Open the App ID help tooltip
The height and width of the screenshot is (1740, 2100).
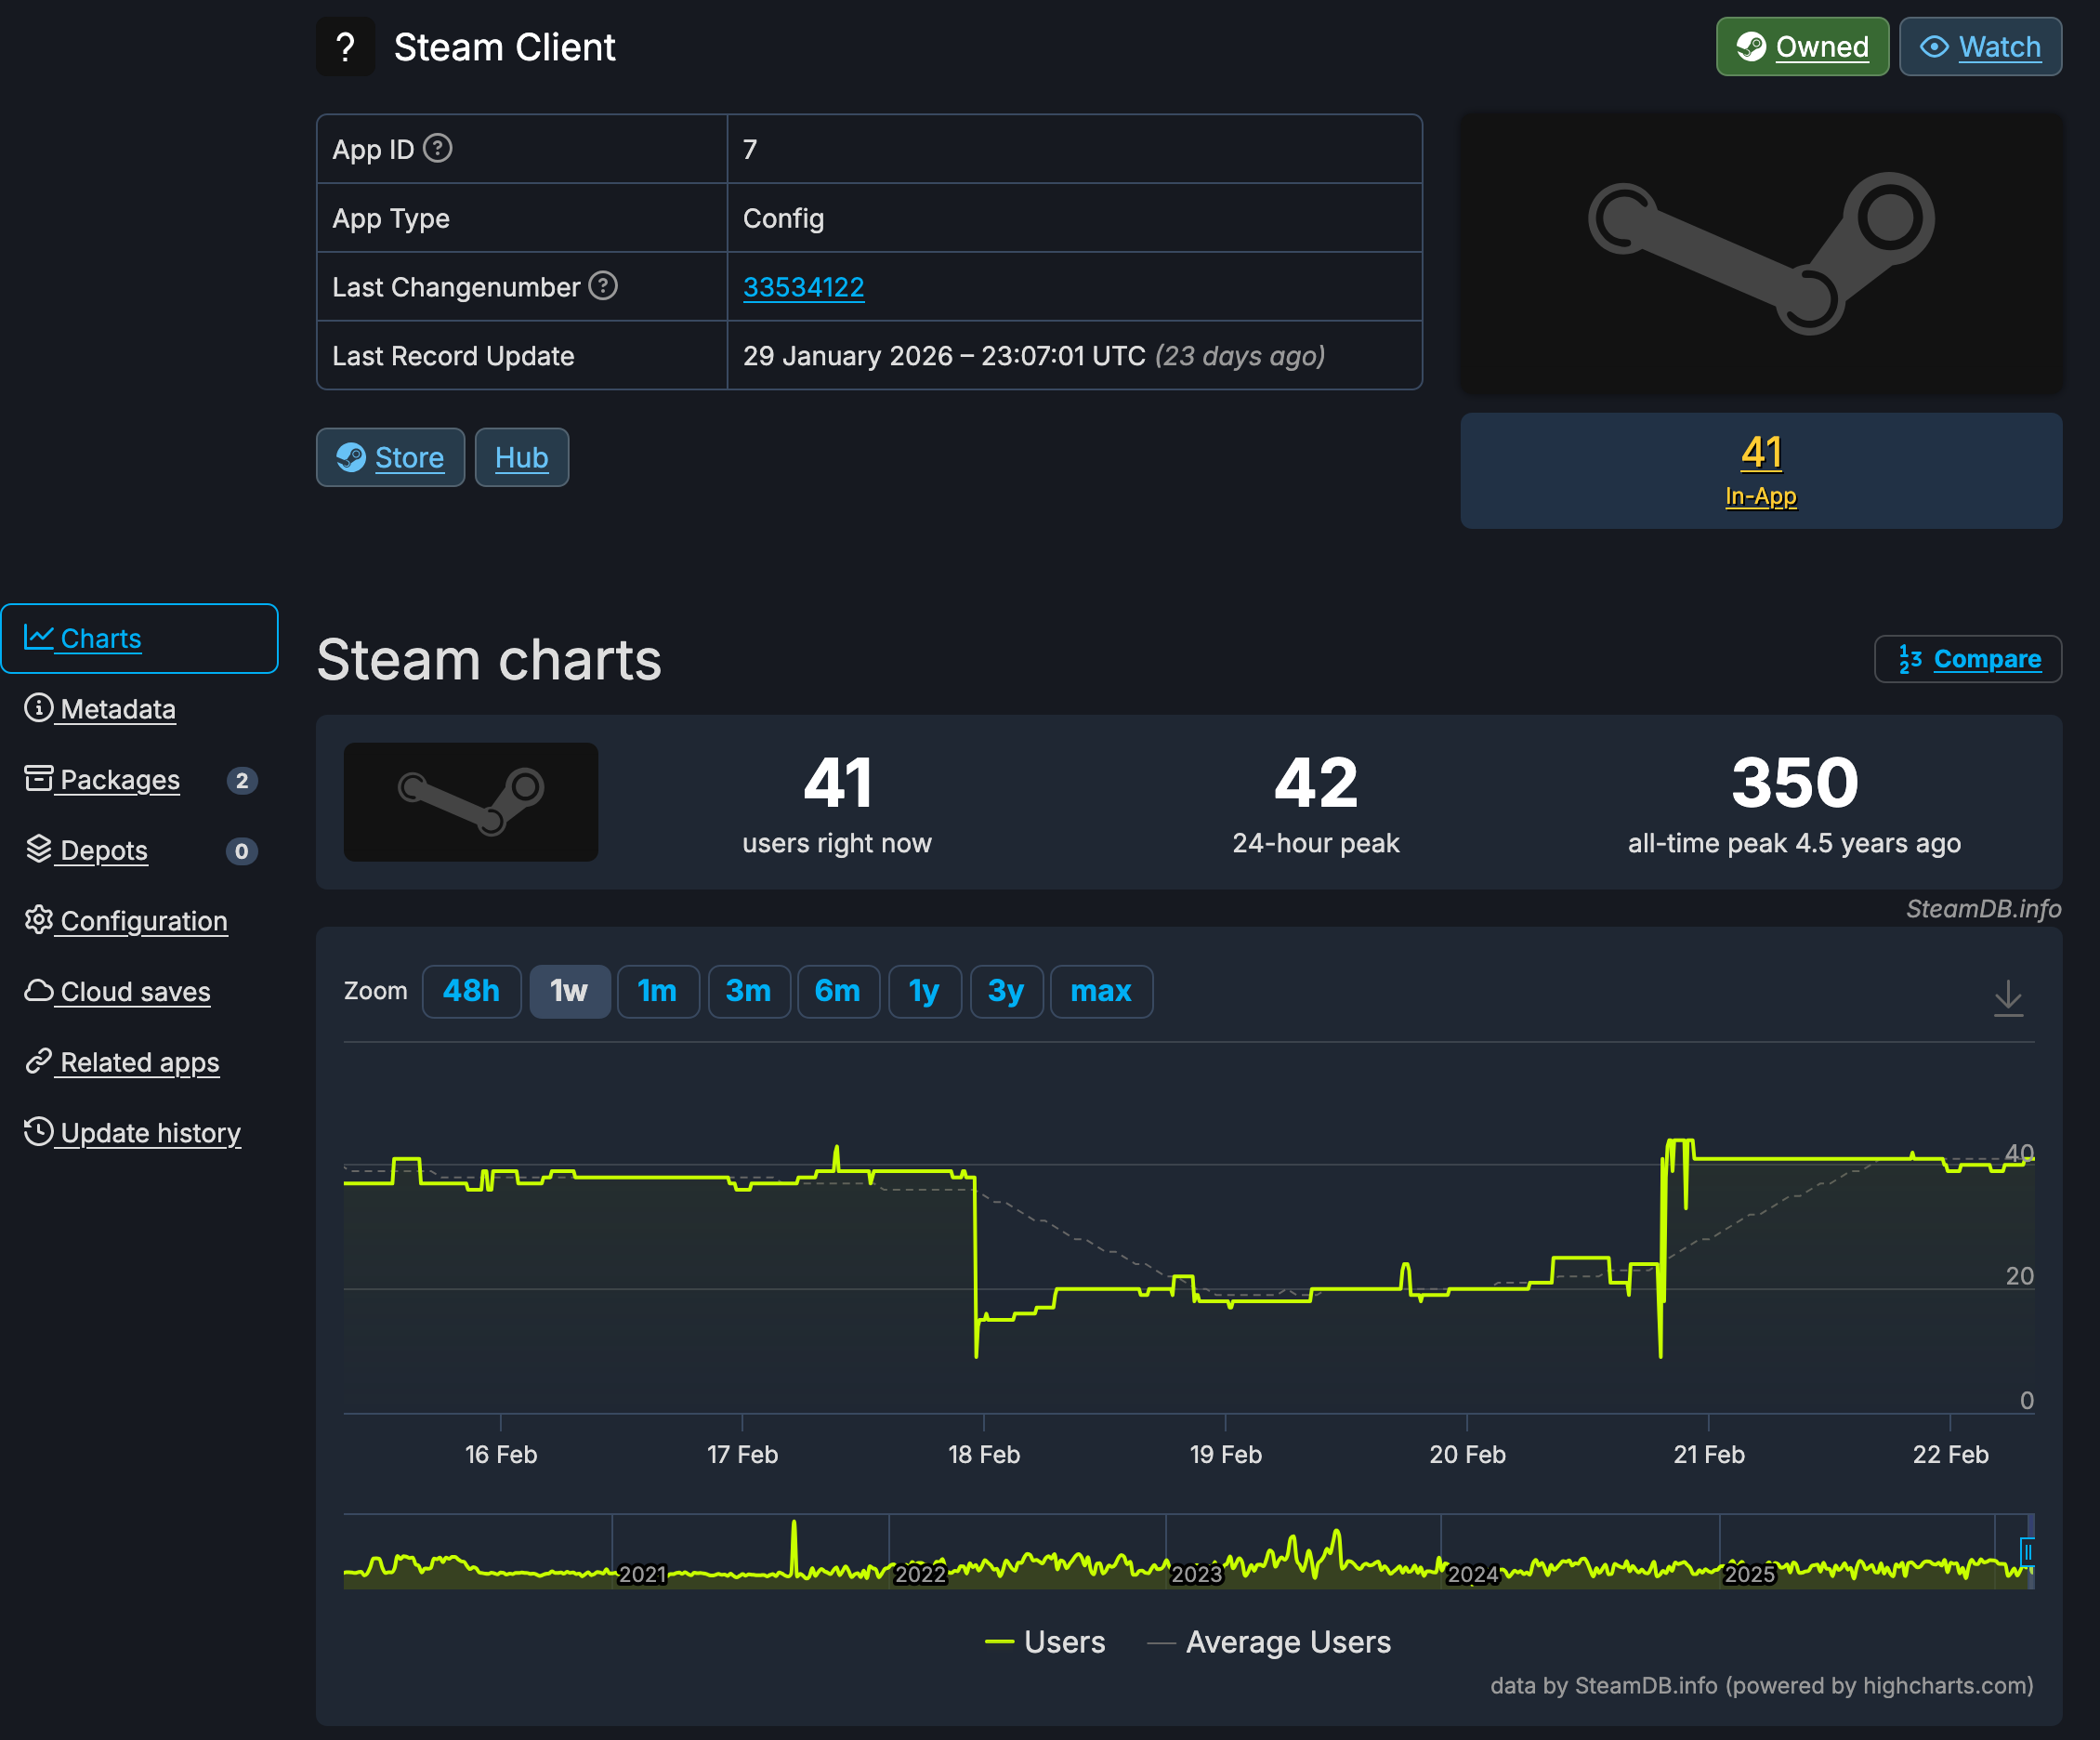click(x=437, y=148)
